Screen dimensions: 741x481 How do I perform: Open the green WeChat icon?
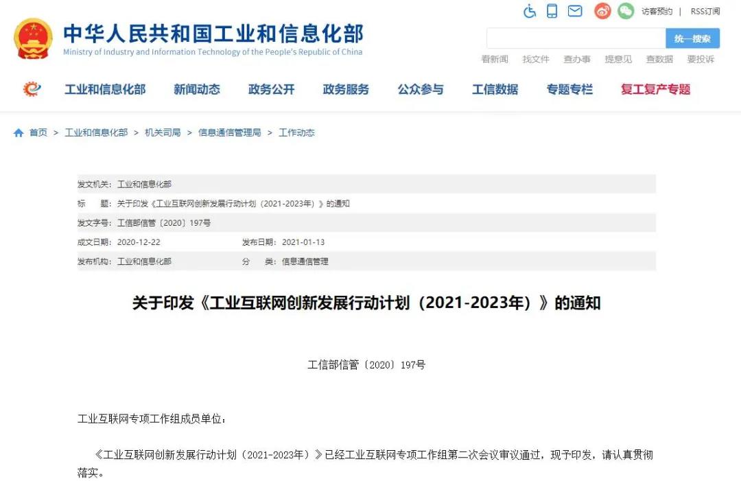[x=626, y=11]
